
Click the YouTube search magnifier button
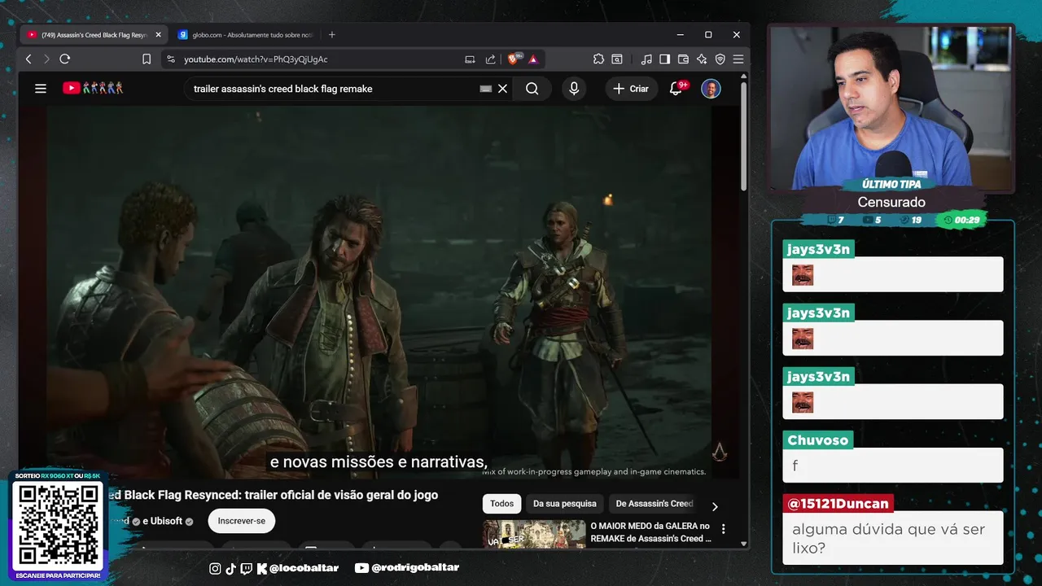pyautogui.click(x=532, y=89)
